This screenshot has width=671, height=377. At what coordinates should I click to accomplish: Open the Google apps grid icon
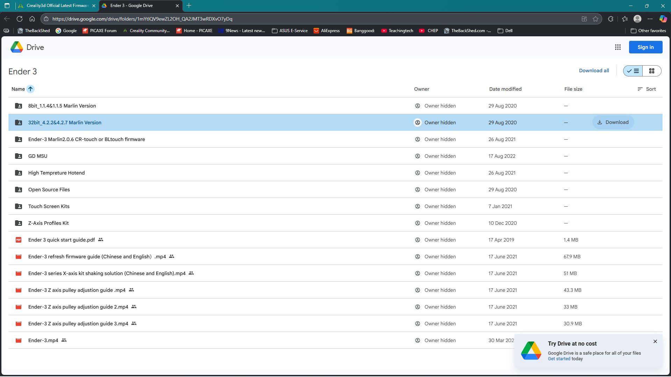pyautogui.click(x=618, y=47)
